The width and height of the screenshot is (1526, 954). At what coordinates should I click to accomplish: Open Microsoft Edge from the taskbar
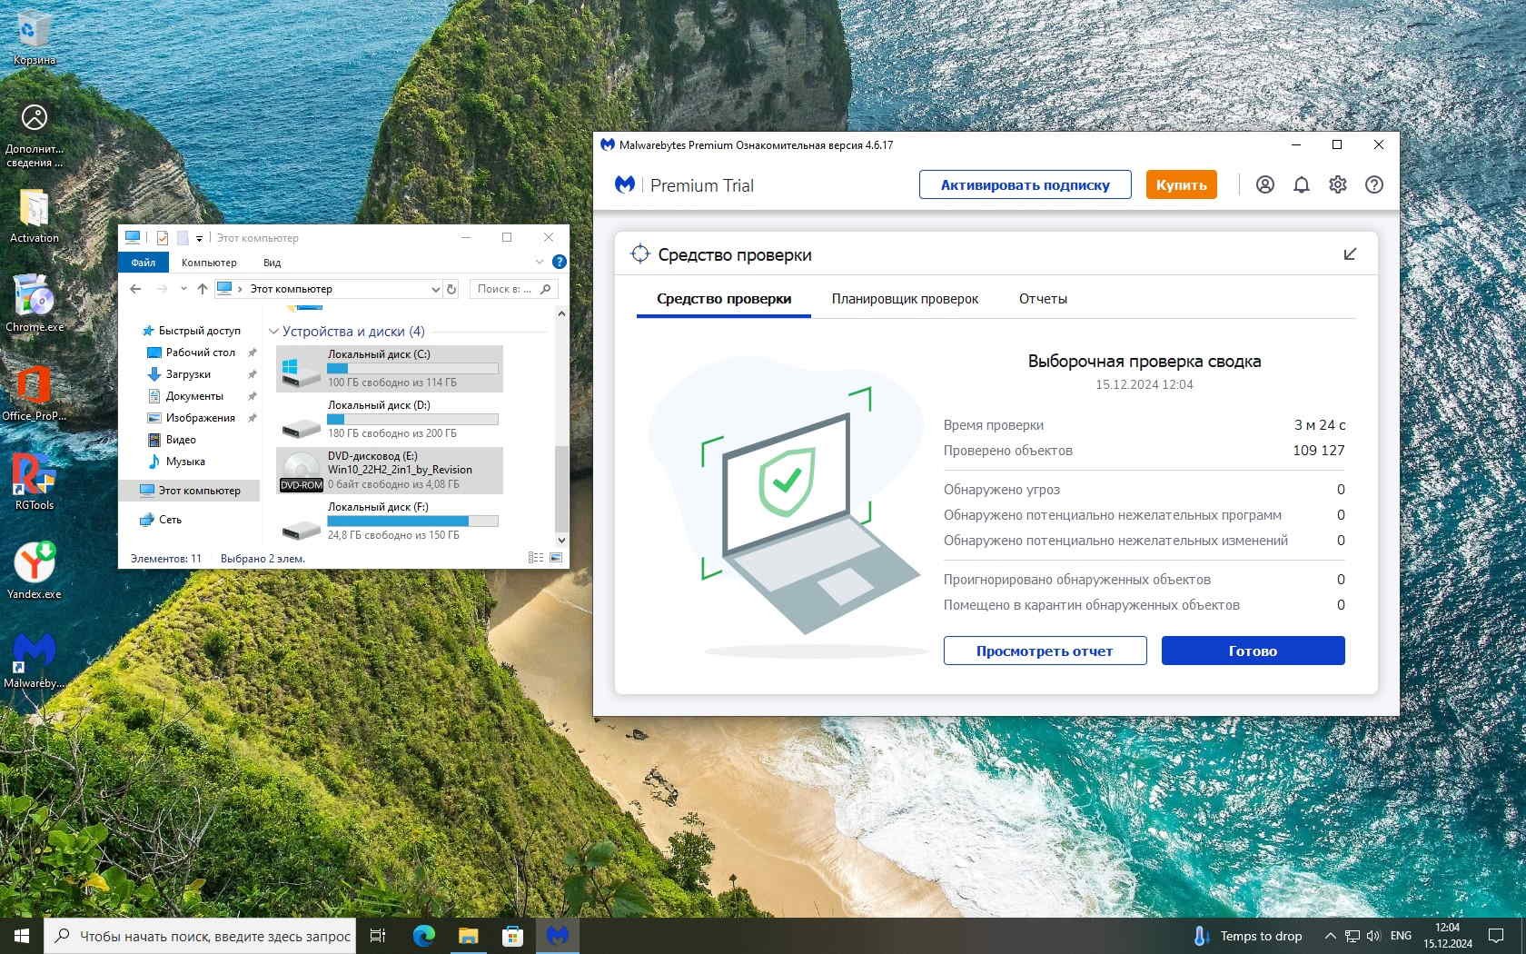pyautogui.click(x=423, y=935)
